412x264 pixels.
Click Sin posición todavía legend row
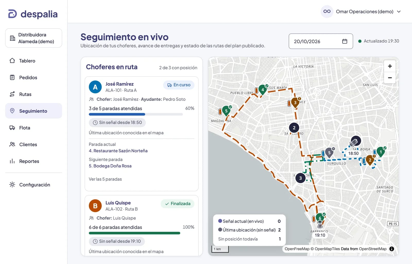coord(250,239)
